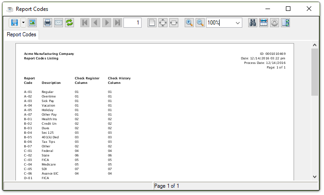This screenshot has height=195, width=324.
Task: Go to the previous page arrow
Action: [96, 23]
